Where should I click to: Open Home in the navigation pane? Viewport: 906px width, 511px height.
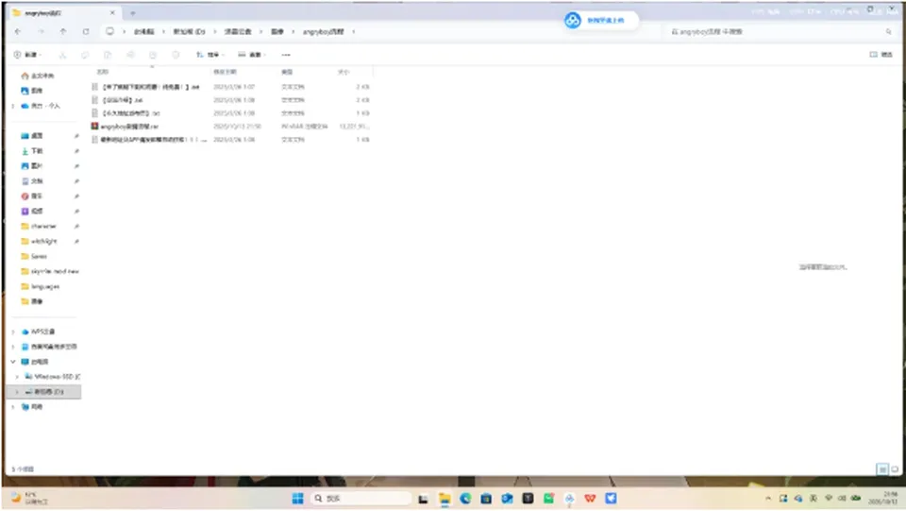[38, 76]
